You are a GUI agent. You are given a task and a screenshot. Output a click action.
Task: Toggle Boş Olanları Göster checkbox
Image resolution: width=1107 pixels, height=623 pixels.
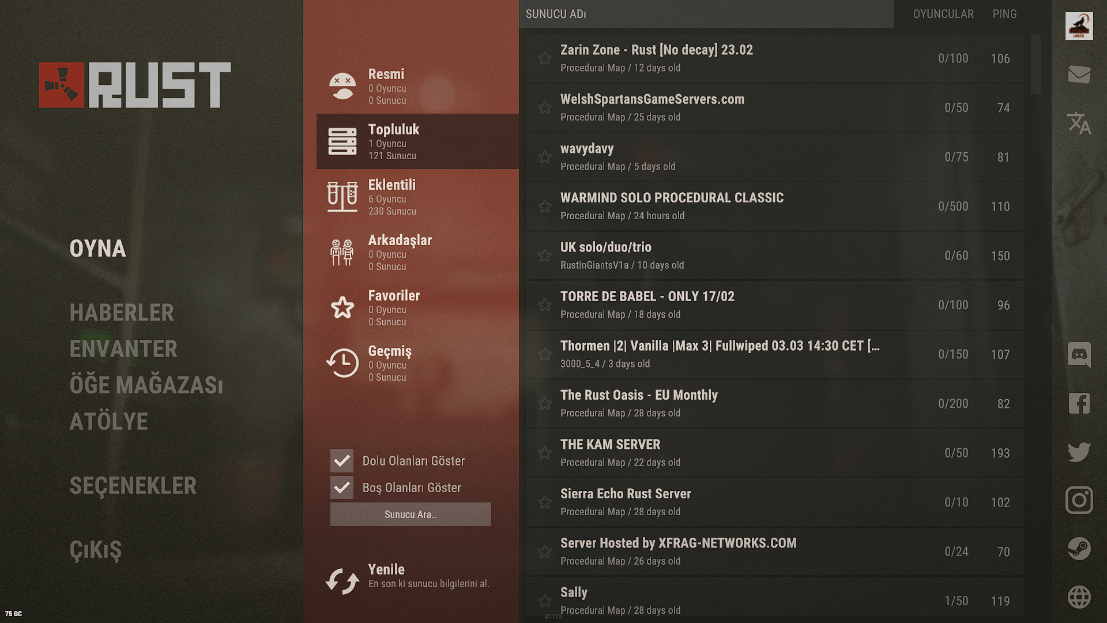(x=342, y=488)
